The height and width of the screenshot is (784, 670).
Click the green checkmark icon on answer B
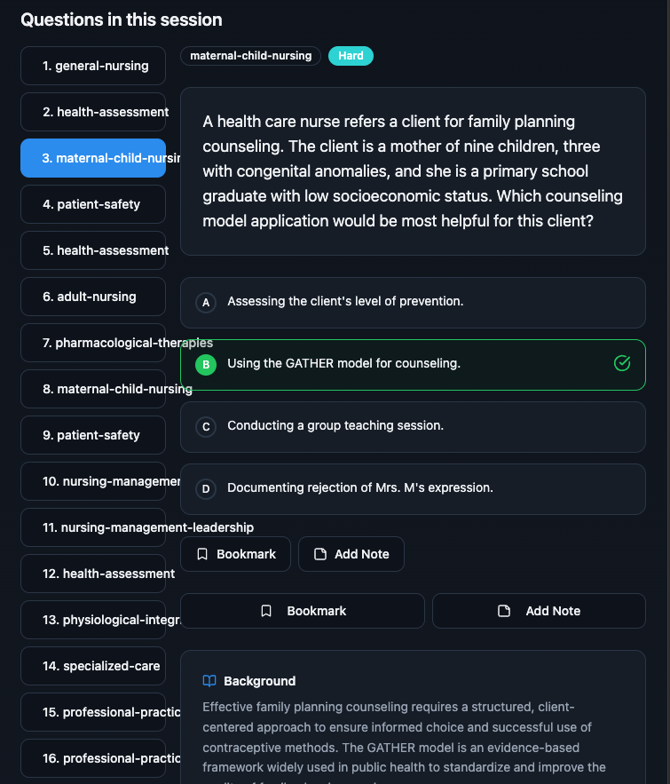[622, 363]
